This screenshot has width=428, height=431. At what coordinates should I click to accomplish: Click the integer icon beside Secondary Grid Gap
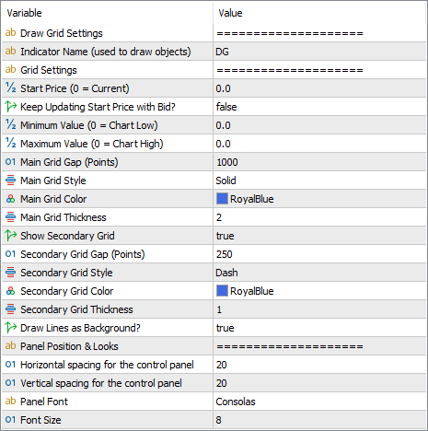coord(10,254)
